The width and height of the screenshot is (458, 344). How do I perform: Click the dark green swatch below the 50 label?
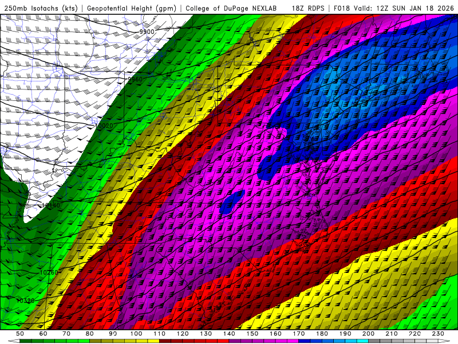(x=26, y=341)
